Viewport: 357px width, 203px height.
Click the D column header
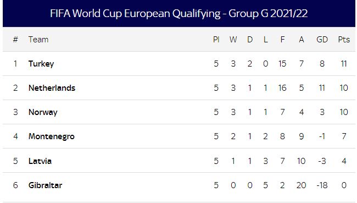click(250, 40)
